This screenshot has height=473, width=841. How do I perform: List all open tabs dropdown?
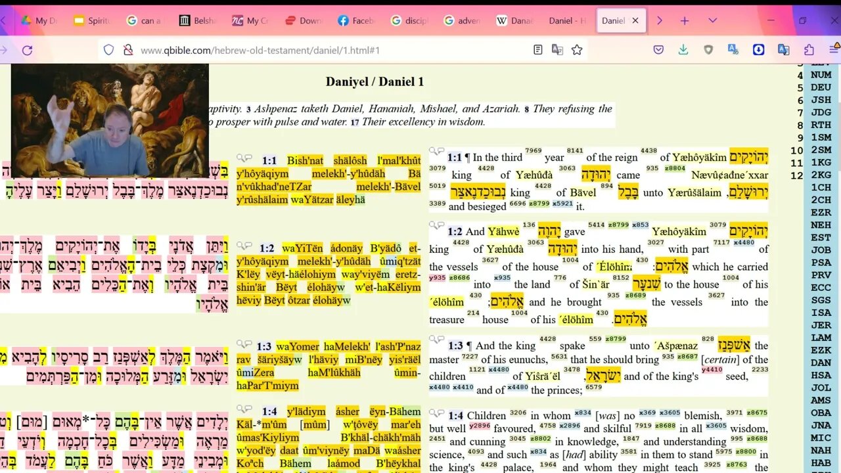712,20
